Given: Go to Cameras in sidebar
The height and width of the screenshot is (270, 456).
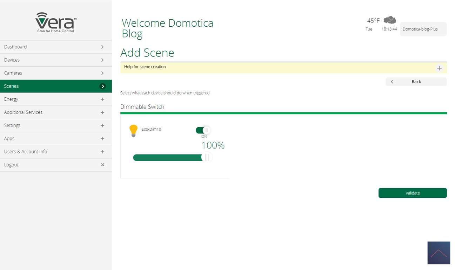Looking at the screenshot, I should pyautogui.click(x=56, y=73).
